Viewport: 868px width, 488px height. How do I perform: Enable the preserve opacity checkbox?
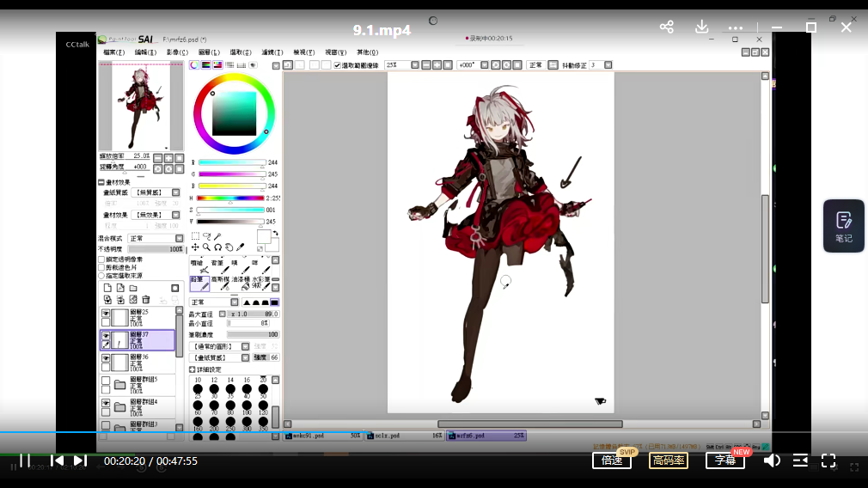(x=101, y=259)
